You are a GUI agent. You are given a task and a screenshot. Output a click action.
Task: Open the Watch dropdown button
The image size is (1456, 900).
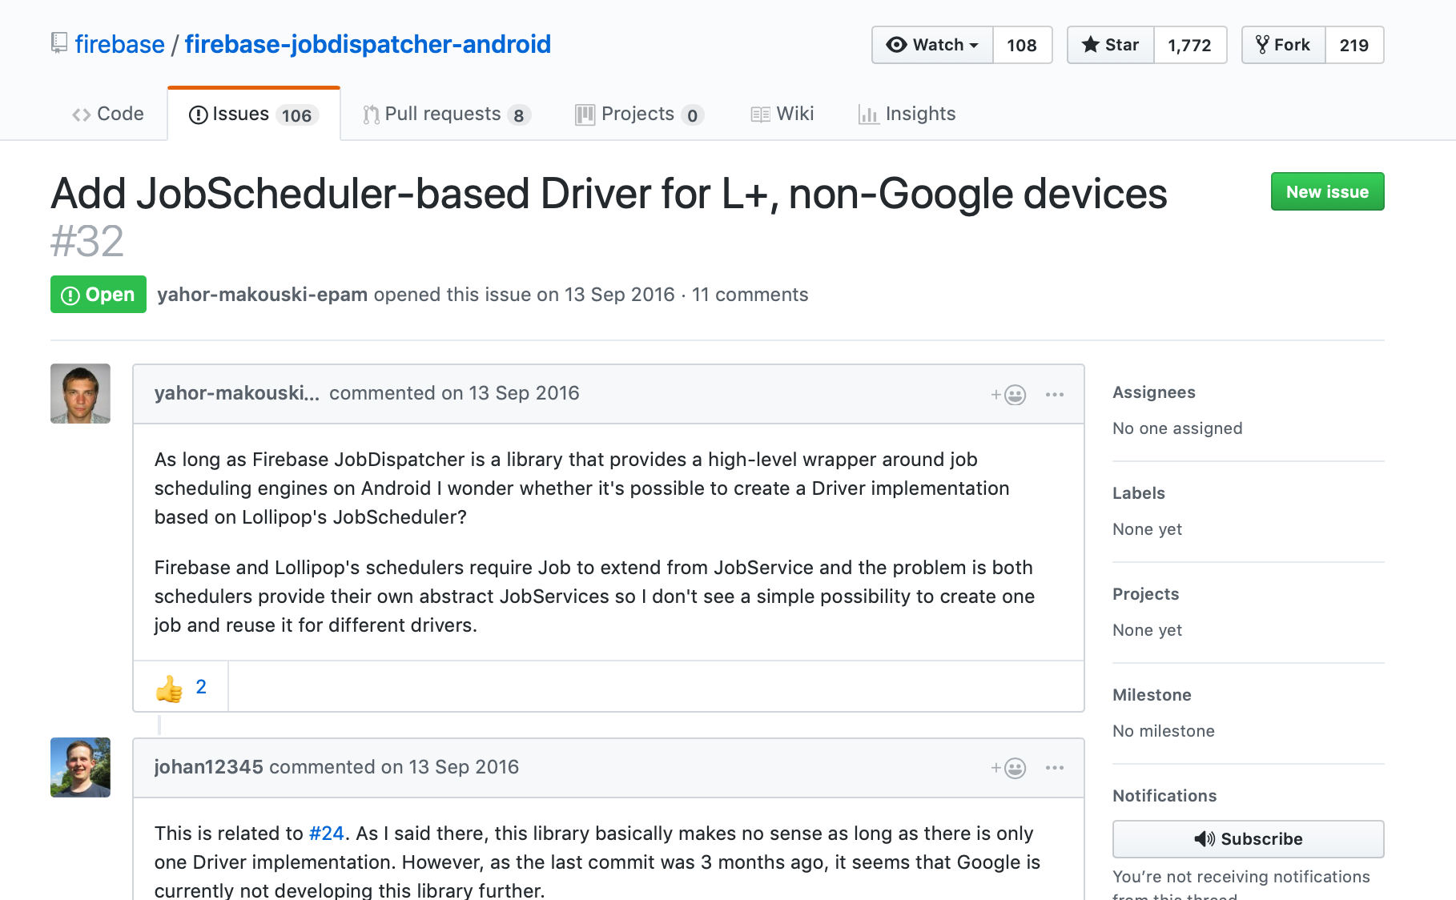(x=932, y=45)
